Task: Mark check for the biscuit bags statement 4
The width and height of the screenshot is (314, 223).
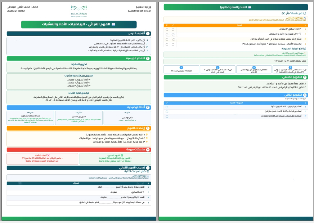Action: click(x=173, y=44)
